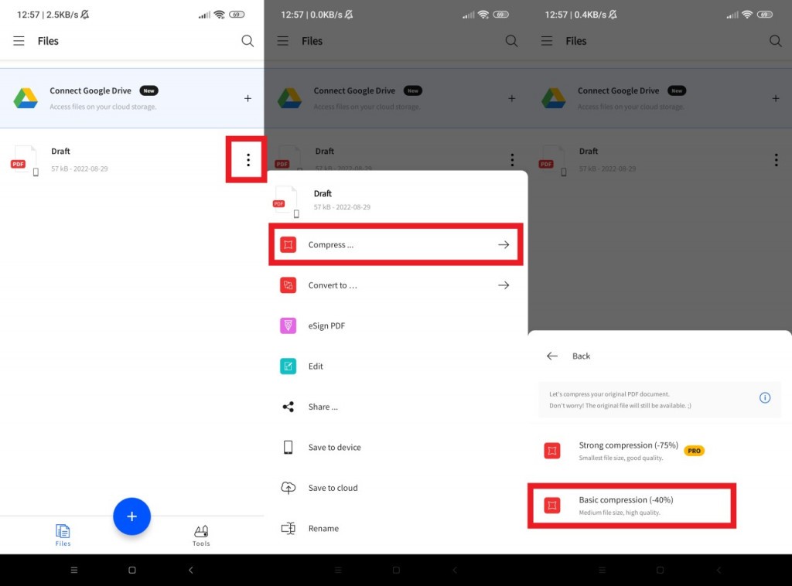Select the eSign PDF icon
This screenshot has width=792, height=586.
coord(288,325)
